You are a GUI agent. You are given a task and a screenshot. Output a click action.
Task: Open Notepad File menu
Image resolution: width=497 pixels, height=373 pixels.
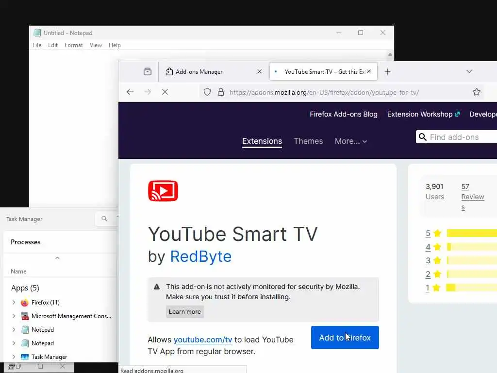37,45
